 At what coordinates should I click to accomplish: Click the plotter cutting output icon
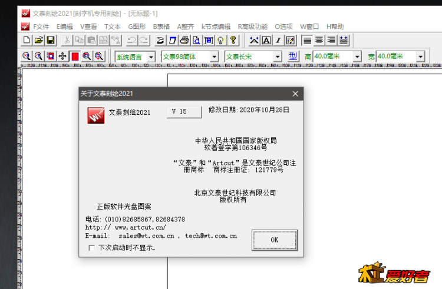(x=160, y=40)
